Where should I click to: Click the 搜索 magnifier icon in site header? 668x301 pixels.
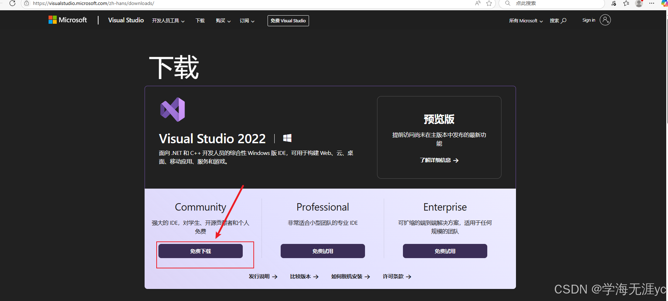[x=564, y=21]
